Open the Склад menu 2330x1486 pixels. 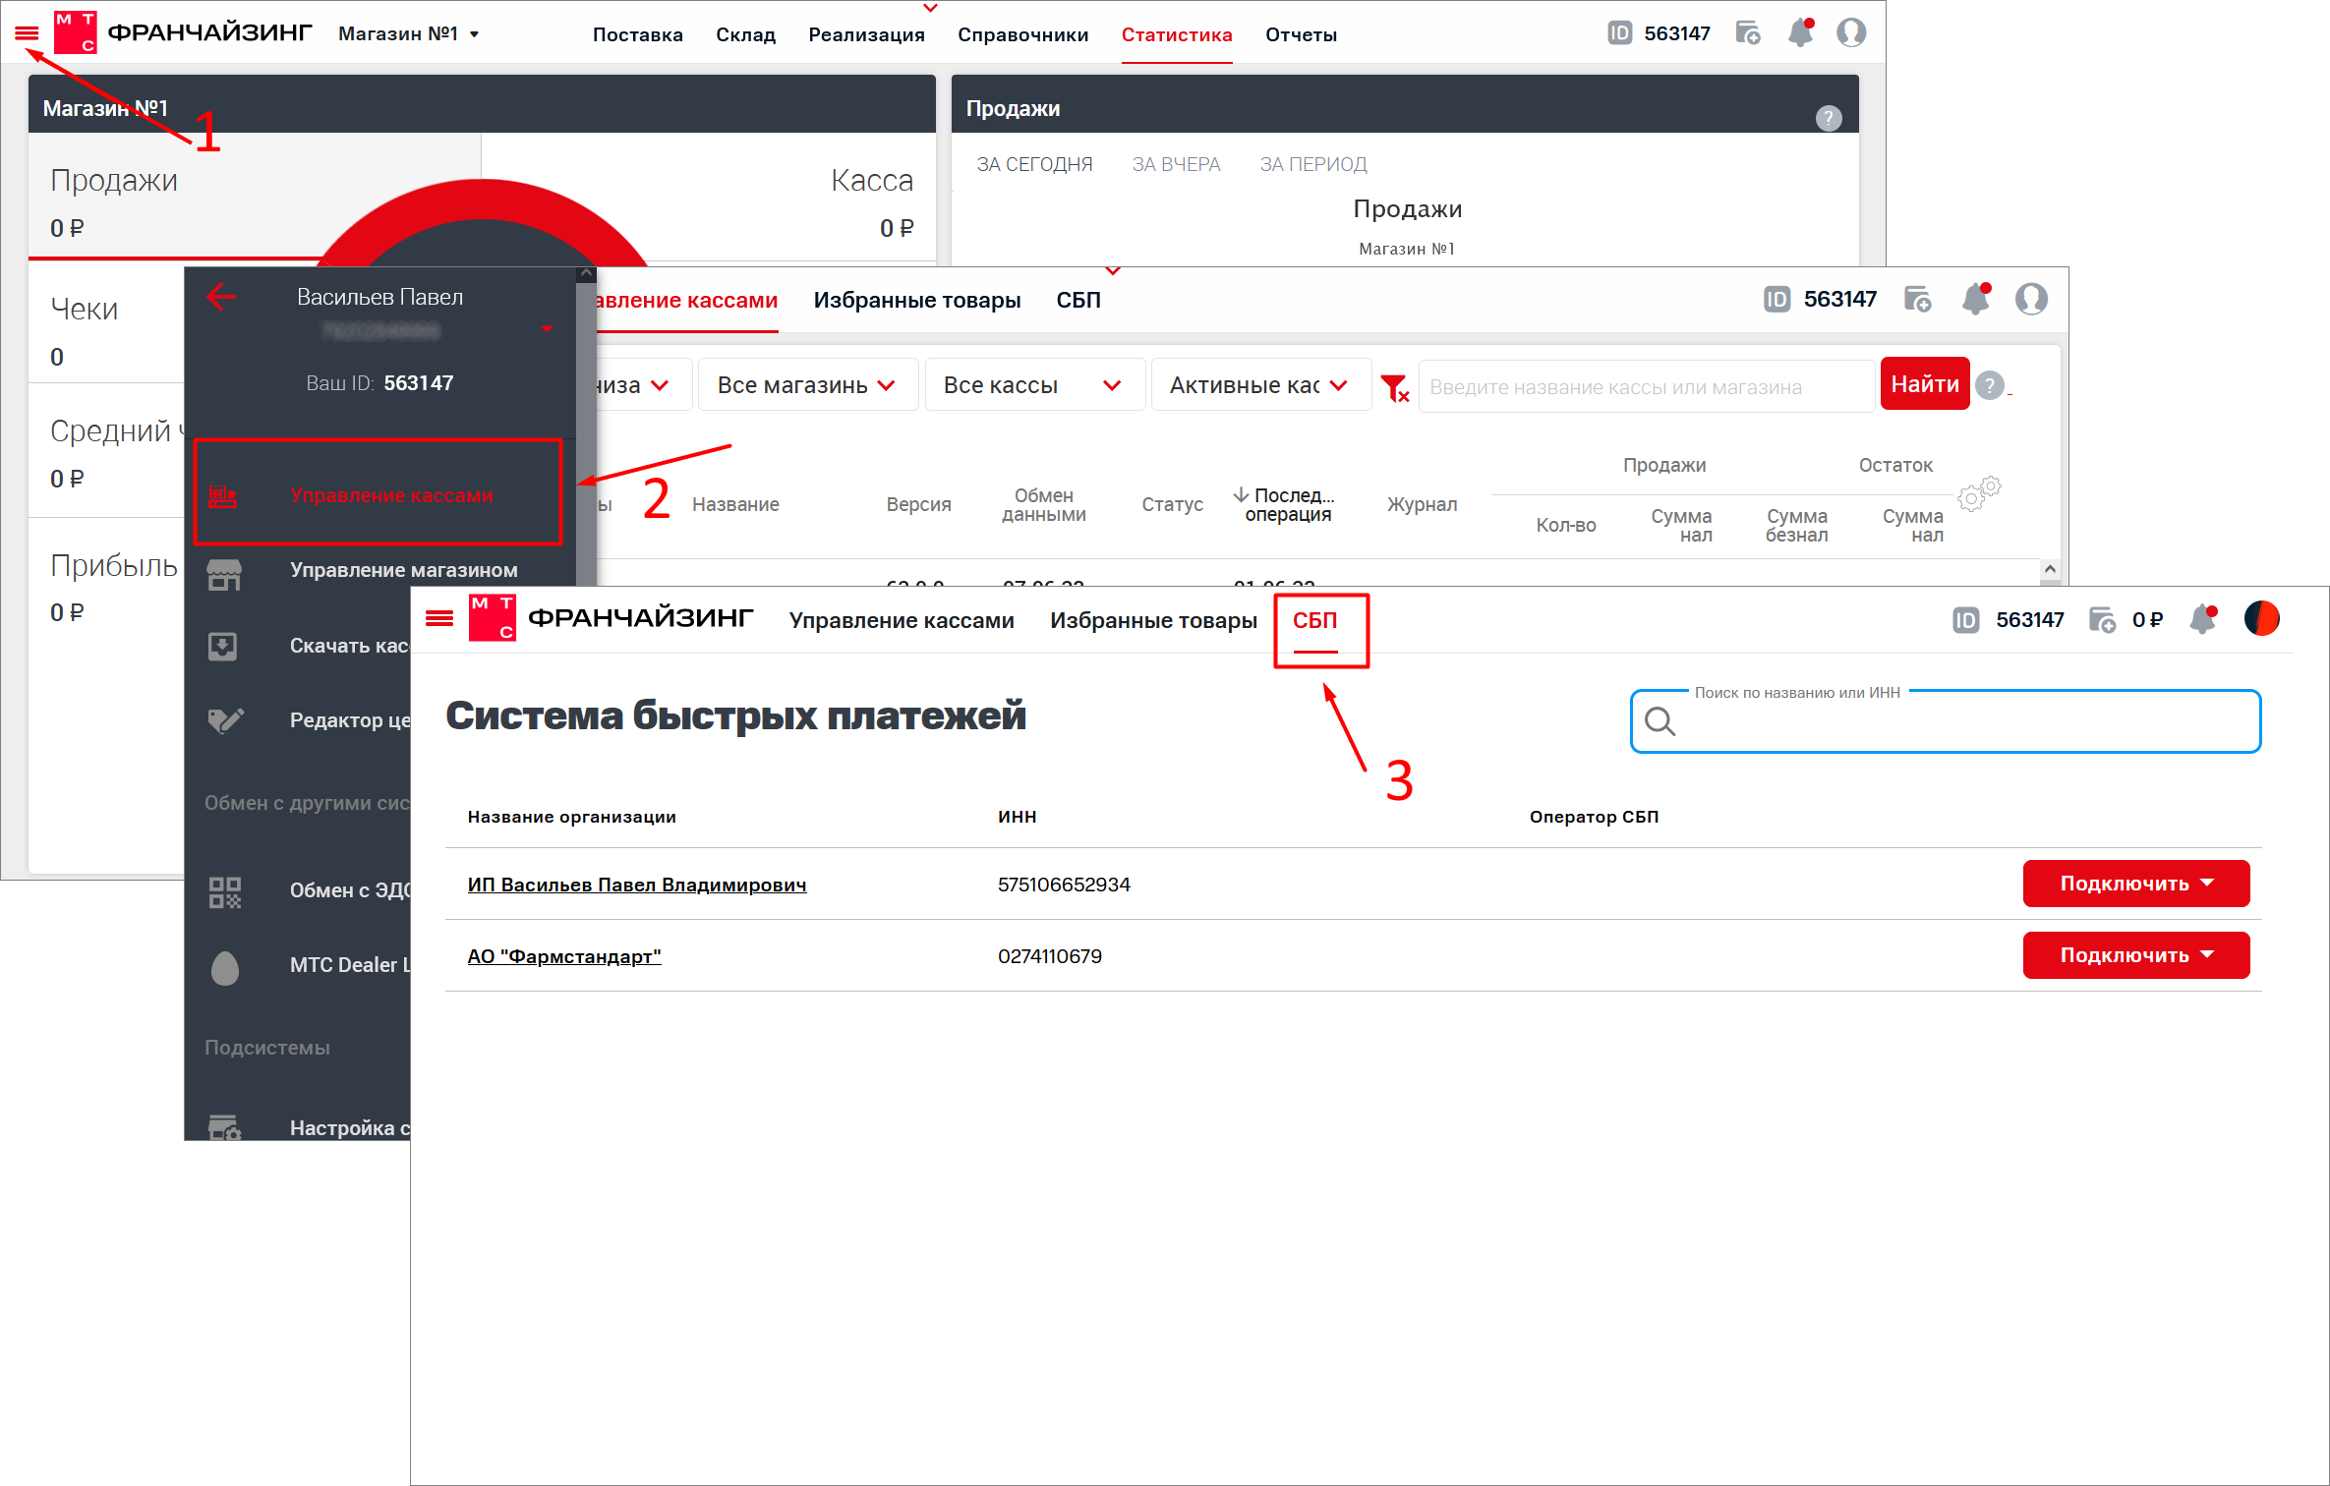click(745, 34)
